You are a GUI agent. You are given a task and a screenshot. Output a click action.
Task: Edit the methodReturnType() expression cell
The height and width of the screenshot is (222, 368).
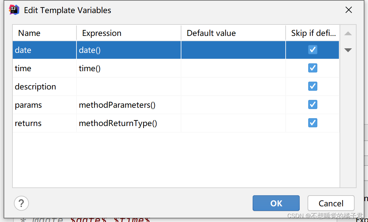pyautogui.click(x=129, y=123)
